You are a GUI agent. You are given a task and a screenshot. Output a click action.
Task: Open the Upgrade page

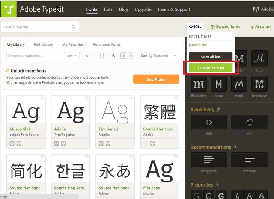pyautogui.click(x=143, y=9)
